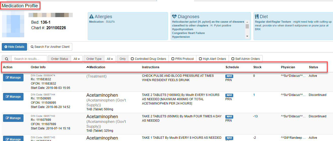Click the Diet fork and knife icon
333x141 pixels.
[x=257, y=17]
